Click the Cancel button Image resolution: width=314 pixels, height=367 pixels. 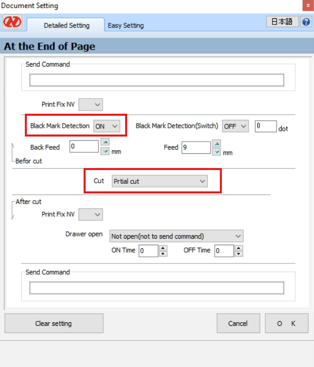point(238,323)
